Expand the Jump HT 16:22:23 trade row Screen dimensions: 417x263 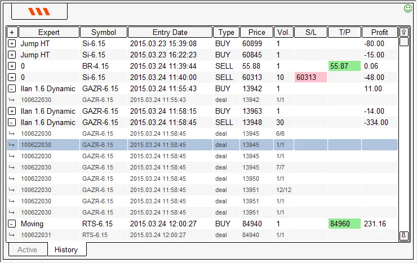[x=12, y=55]
